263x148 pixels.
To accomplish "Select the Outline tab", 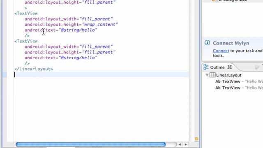I will click(217, 67).
